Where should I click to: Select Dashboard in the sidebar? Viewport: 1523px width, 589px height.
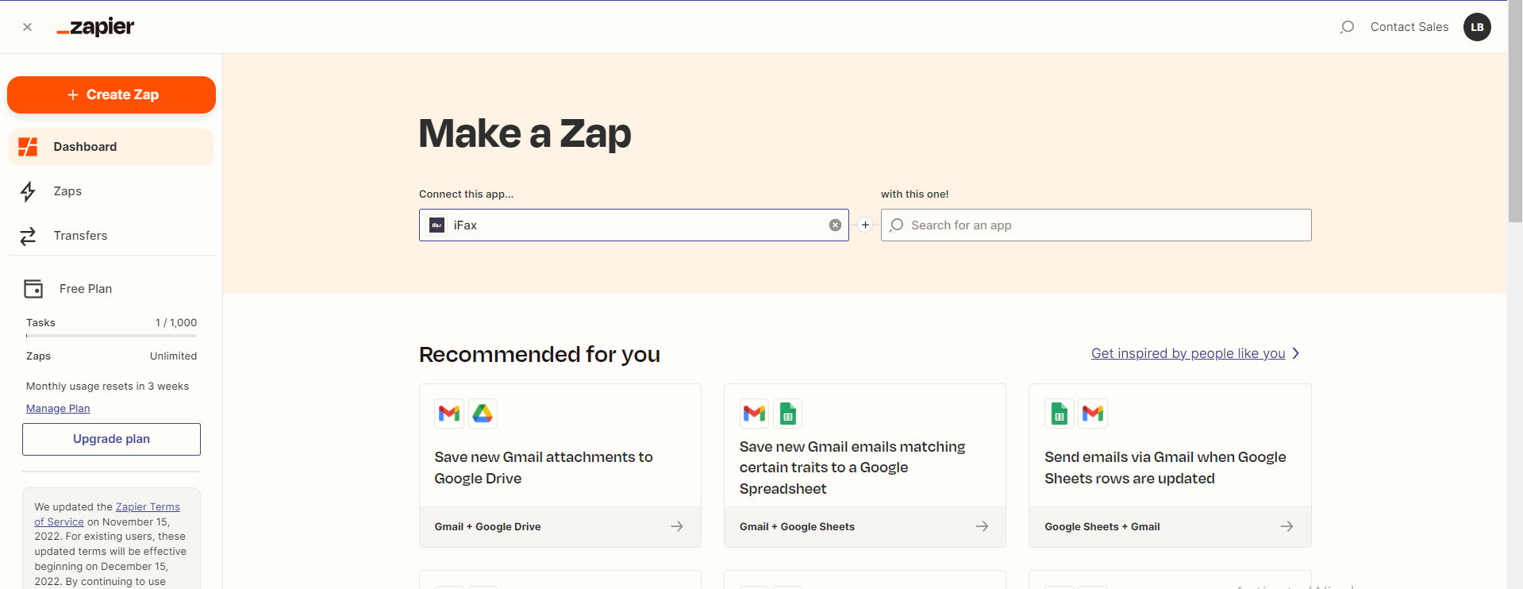pyautogui.click(x=111, y=147)
